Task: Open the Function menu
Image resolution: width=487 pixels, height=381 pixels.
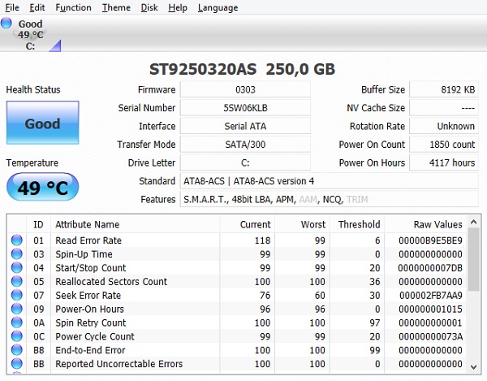Action: tap(73, 7)
